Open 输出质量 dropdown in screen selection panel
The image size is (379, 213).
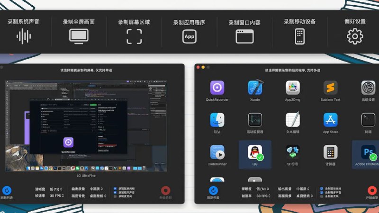pos(96,189)
